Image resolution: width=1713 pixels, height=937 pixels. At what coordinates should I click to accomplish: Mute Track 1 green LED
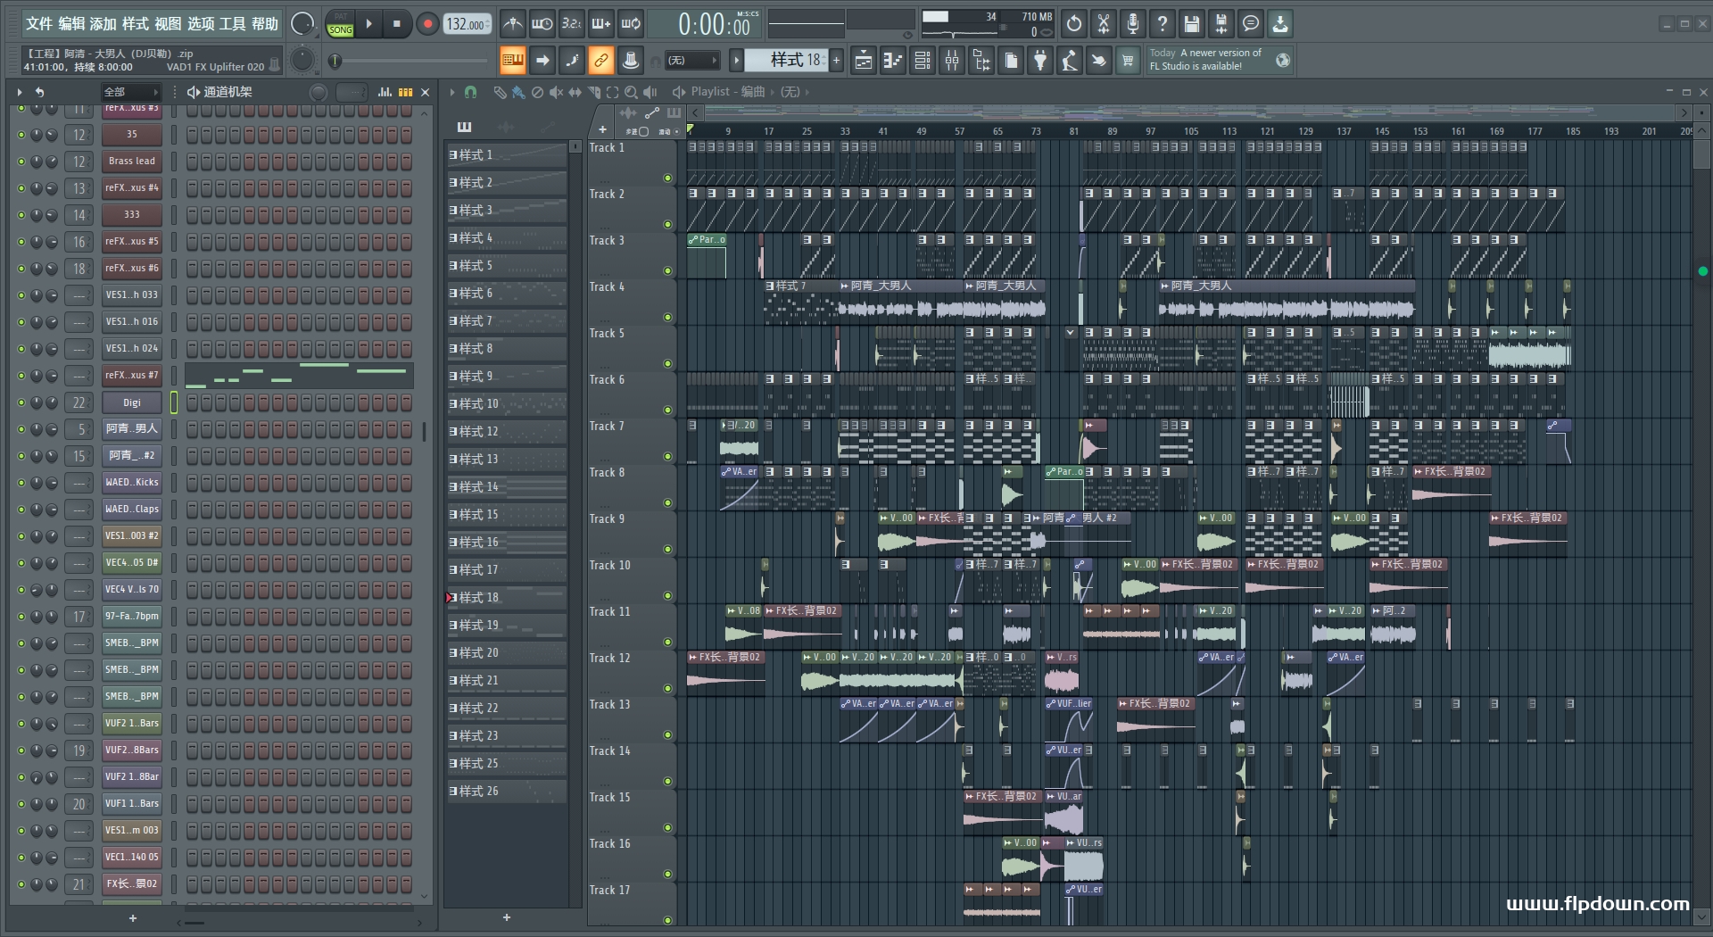(x=667, y=178)
